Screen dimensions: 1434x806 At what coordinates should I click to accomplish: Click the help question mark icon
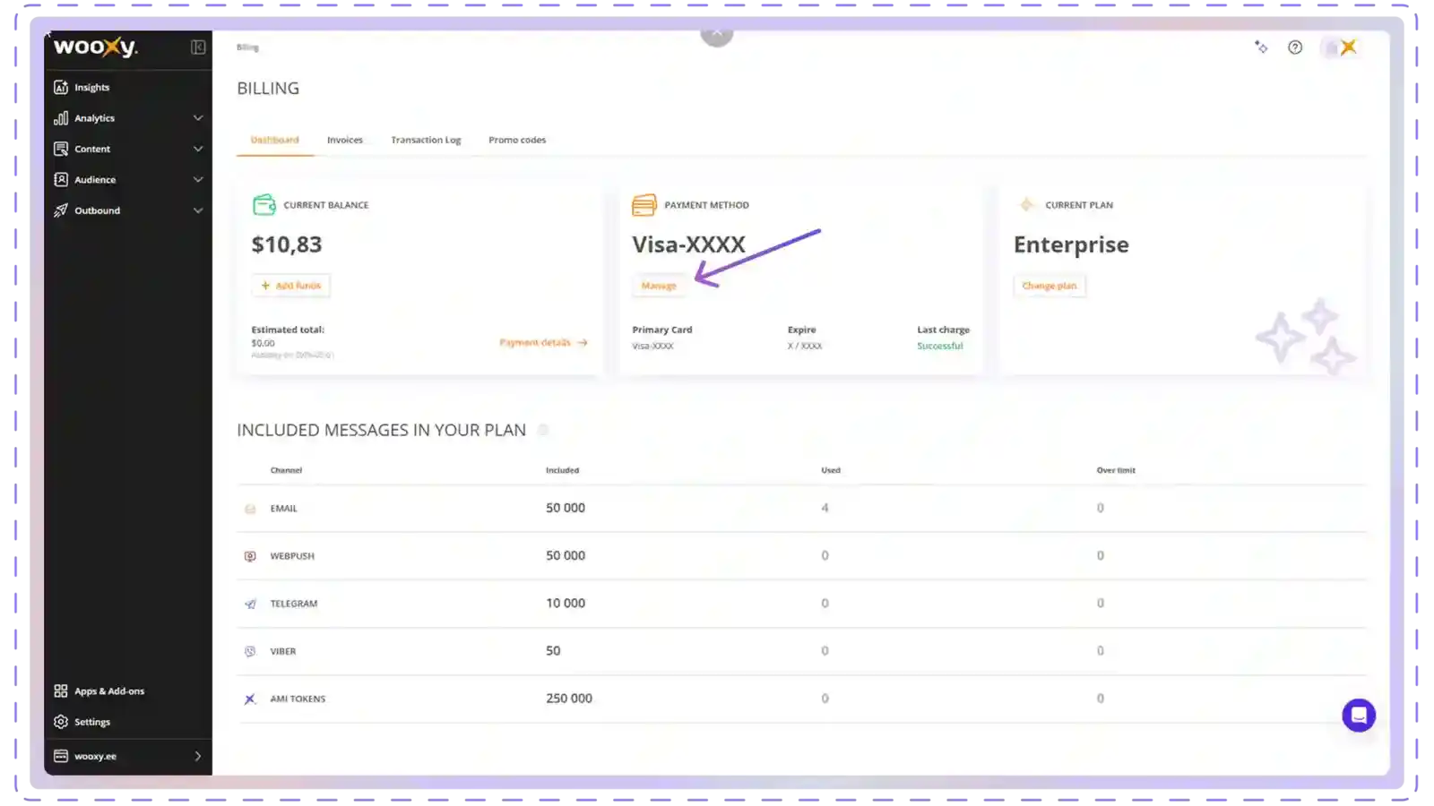point(1295,47)
